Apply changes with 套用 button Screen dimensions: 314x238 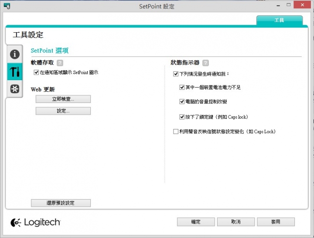click(x=276, y=222)
